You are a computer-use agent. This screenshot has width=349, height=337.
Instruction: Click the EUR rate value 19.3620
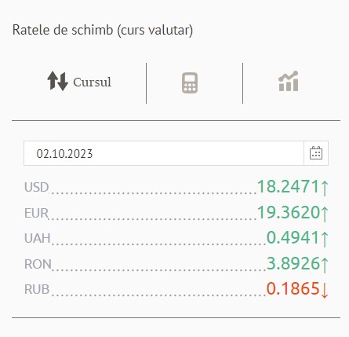point(289,212)
